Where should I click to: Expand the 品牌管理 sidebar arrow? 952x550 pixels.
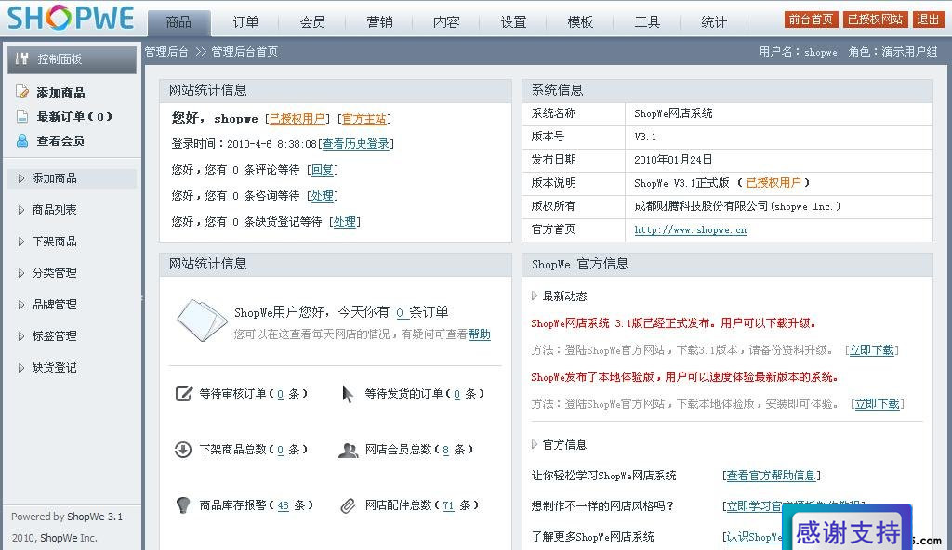pos(21,305)
